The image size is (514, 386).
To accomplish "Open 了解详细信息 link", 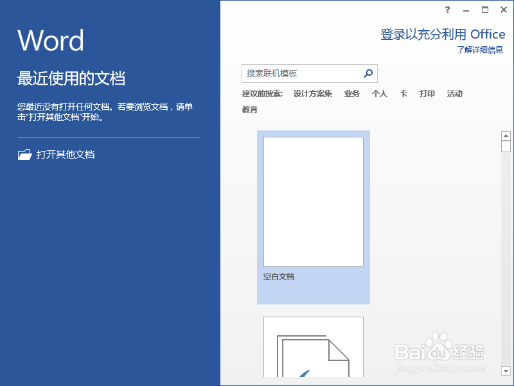I will click(x=480, y=50).
